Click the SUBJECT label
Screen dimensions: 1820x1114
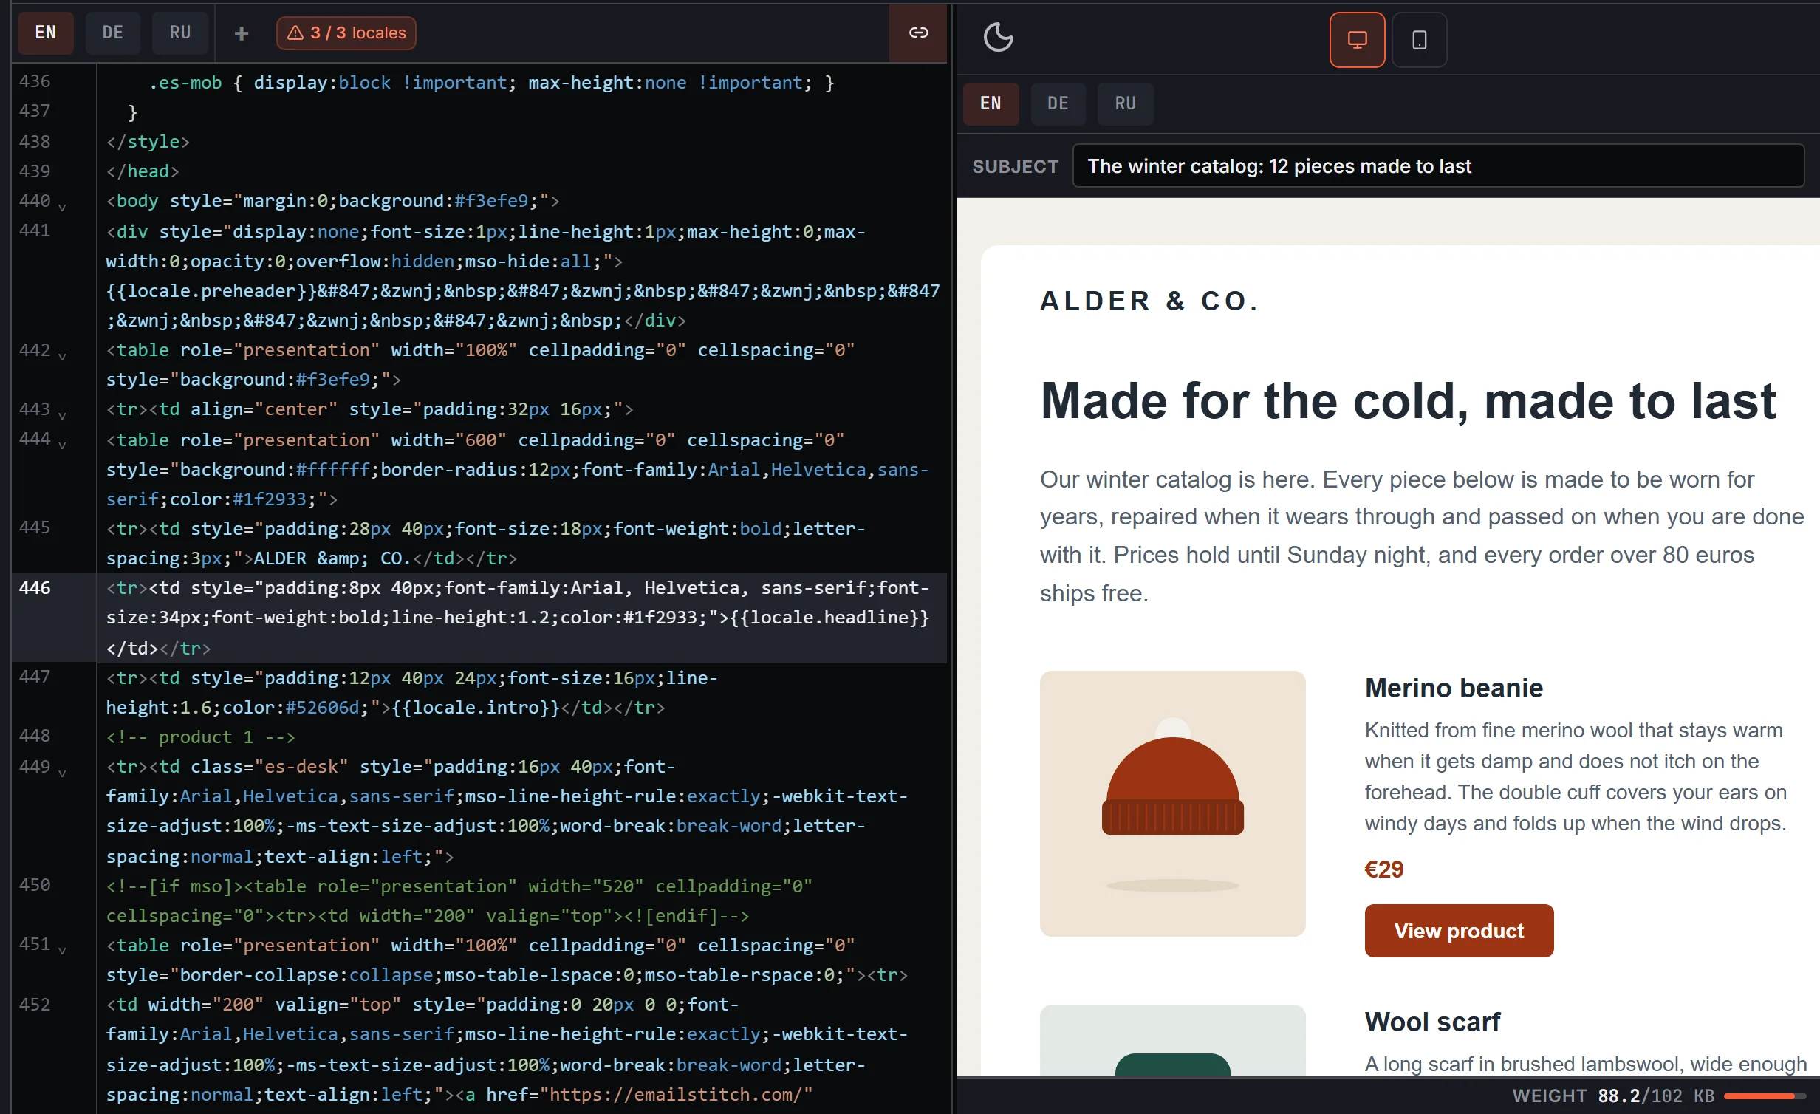(x=1015, y=166)
